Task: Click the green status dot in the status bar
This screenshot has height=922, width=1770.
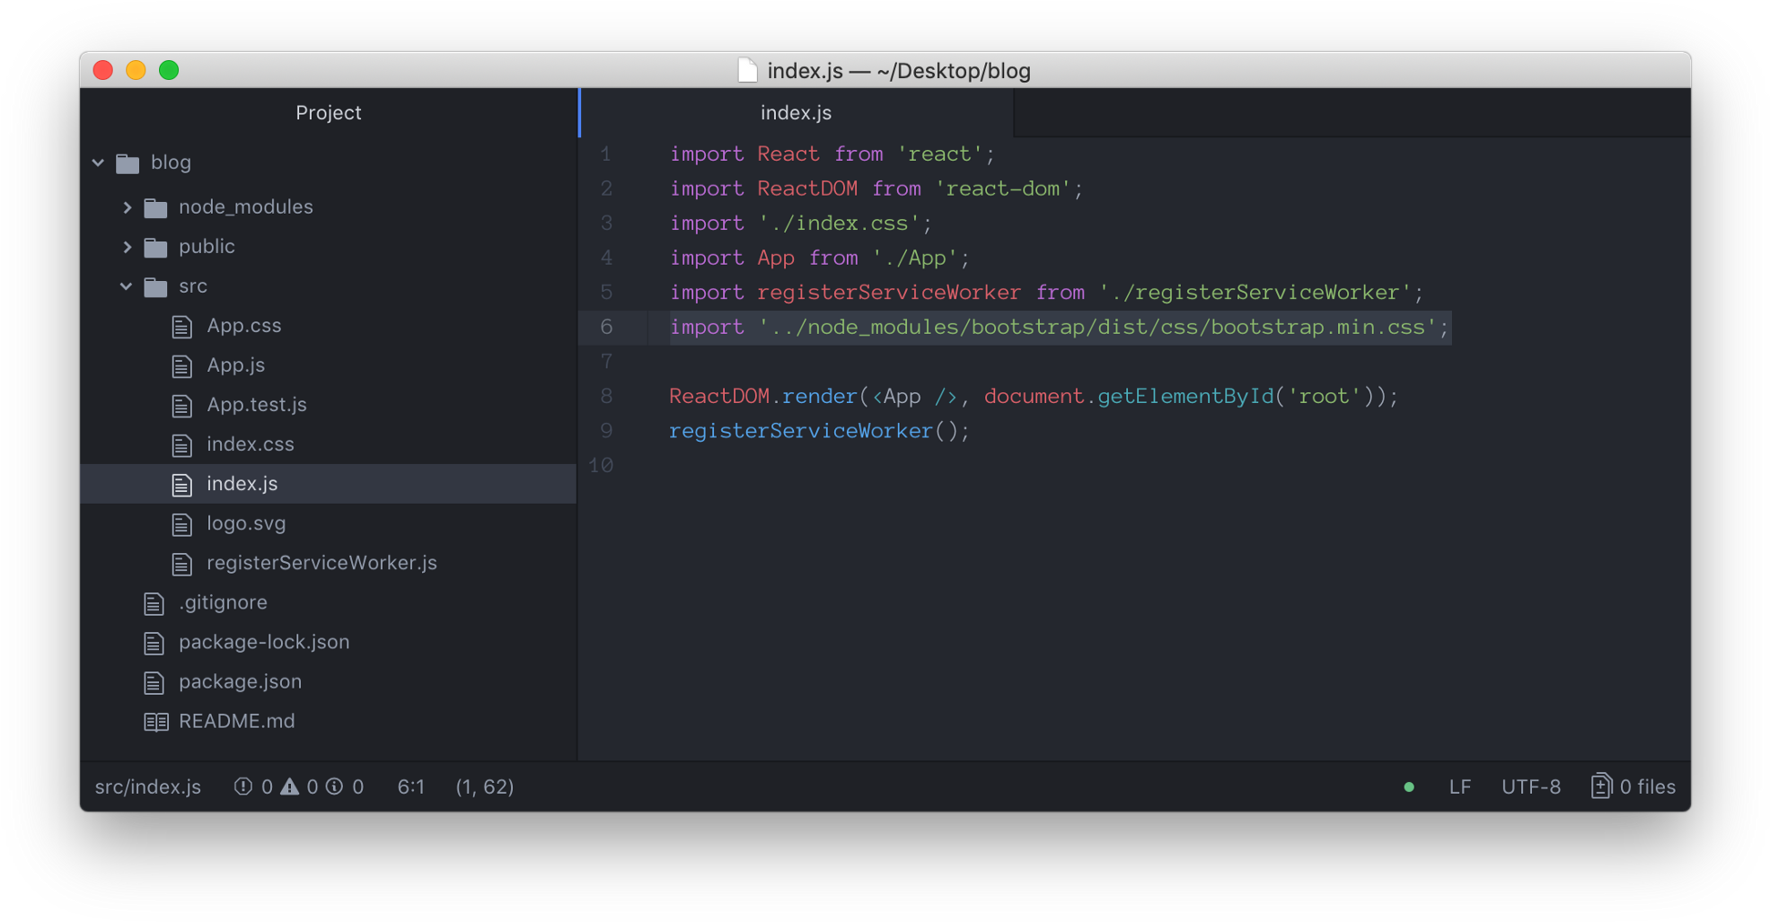Action: [x=1409, y=787]
